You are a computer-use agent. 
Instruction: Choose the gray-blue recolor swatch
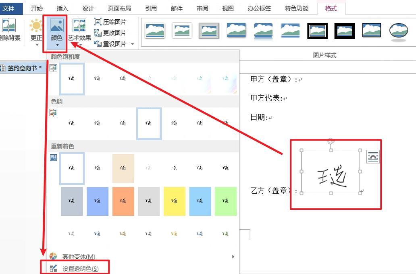tap(72, 201)
